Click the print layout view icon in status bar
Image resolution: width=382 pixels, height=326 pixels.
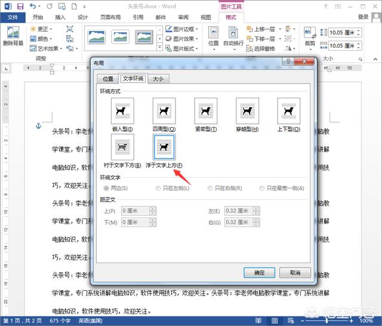click(275, 321)
